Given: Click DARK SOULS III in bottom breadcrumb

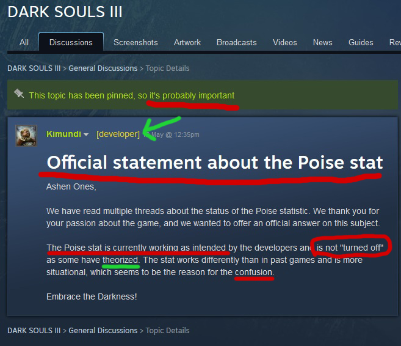Looking at the screenshot, I should (34, 330).
